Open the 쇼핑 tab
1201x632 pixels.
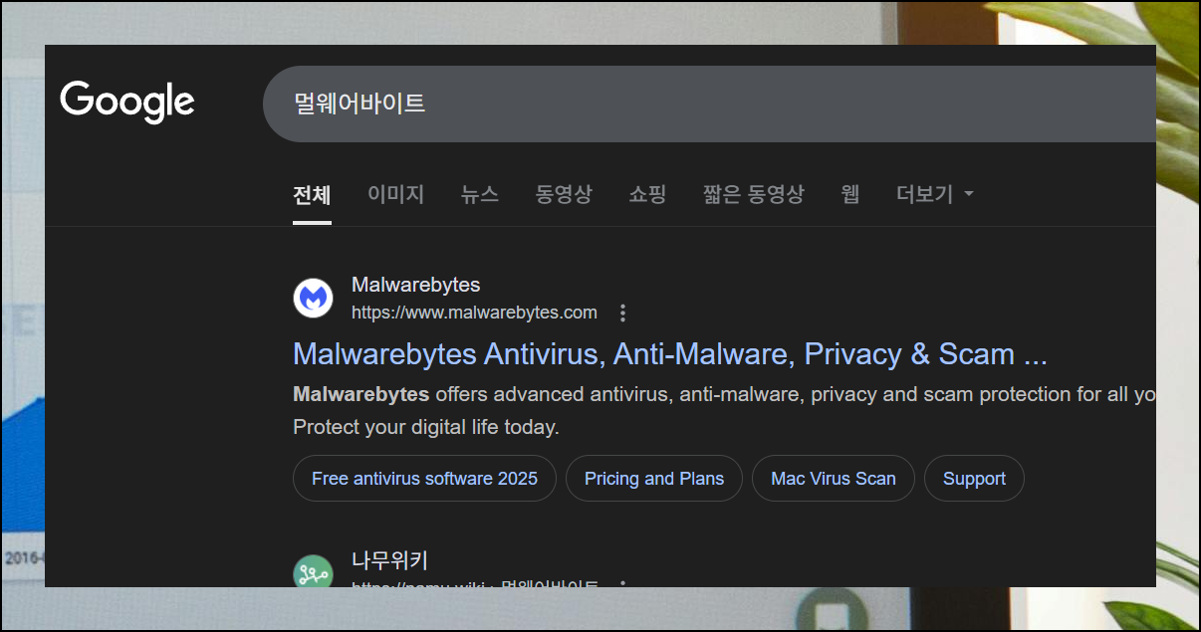coord(647,194)
